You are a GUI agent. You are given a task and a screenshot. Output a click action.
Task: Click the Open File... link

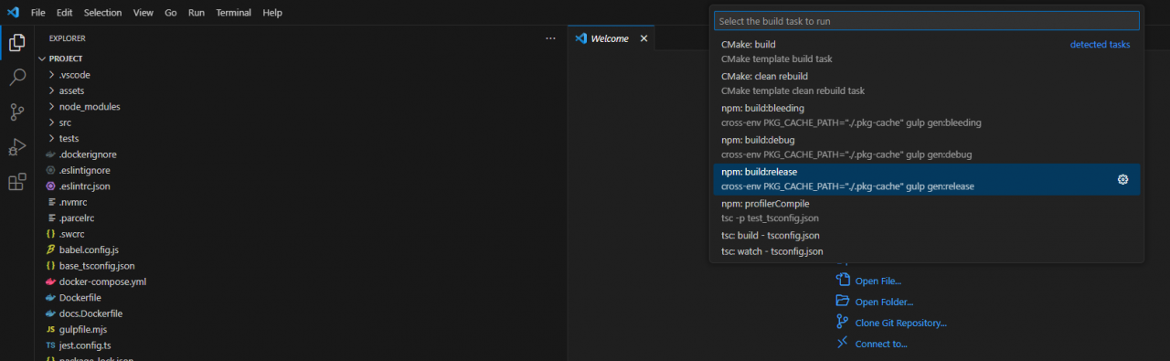pos(878,281)
